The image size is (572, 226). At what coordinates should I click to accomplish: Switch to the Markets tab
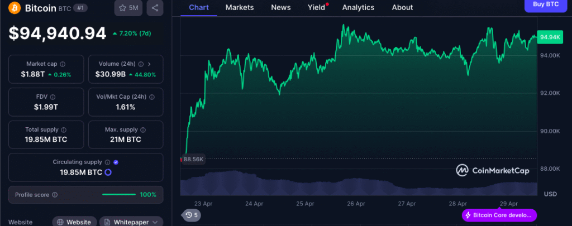(x=240, y=7)
